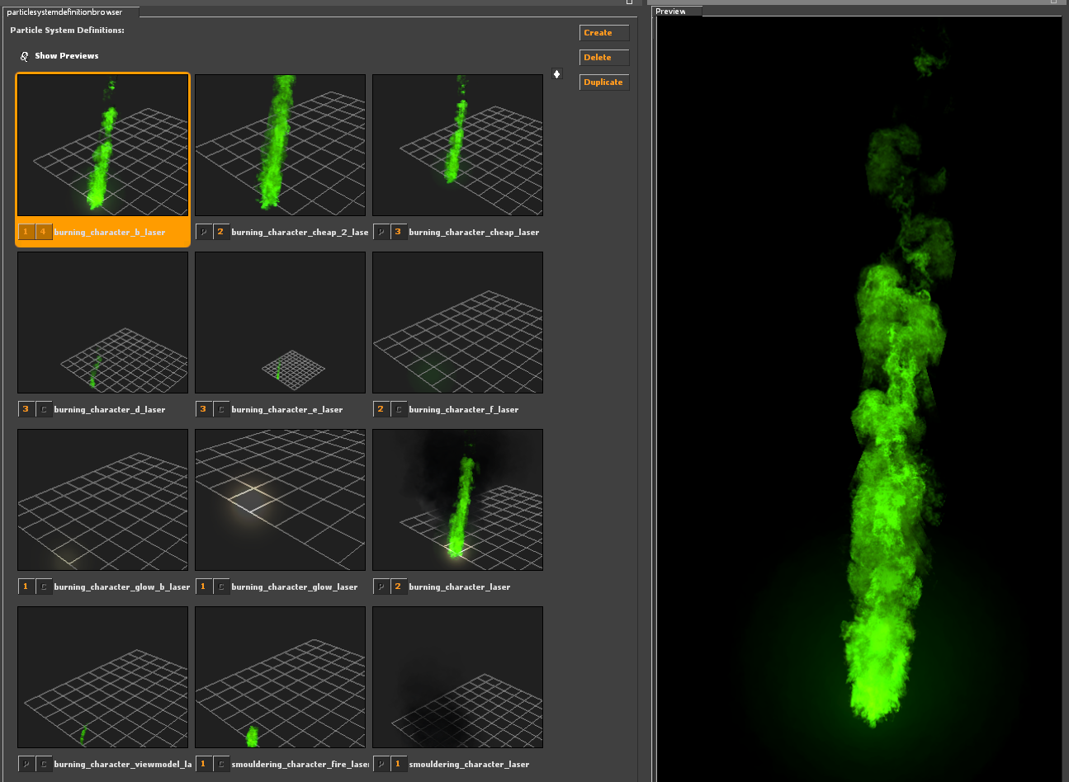The height and width of the screenshot is (782, 1069).
Task: Click the 'C' icon beside burning_character_d_laser
Action: [x=44, y=409]
